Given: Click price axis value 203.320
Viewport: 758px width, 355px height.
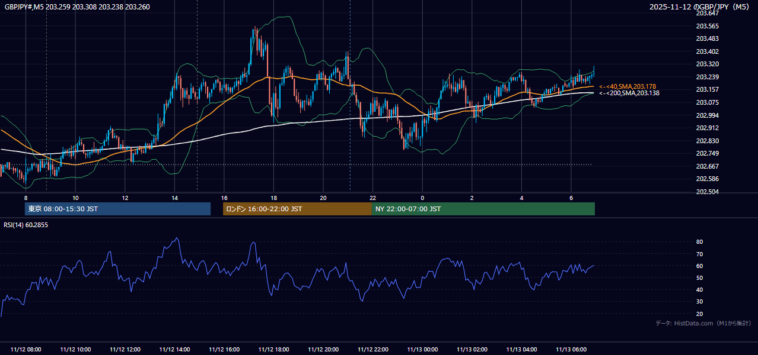Looking at the screenshot, I should point(707,64).
